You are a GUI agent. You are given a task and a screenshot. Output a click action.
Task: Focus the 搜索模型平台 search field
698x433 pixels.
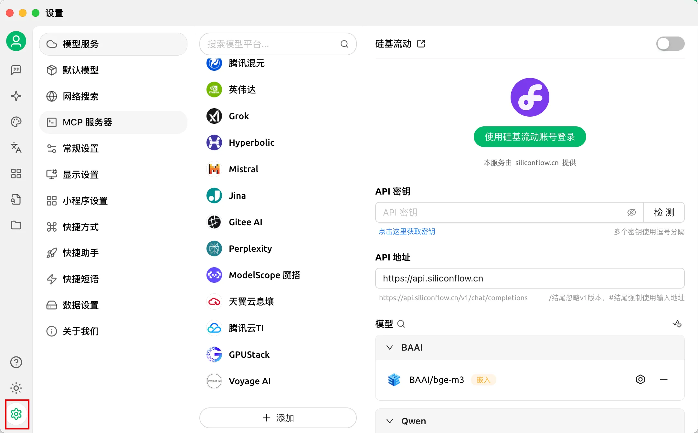tap(271, 44)
